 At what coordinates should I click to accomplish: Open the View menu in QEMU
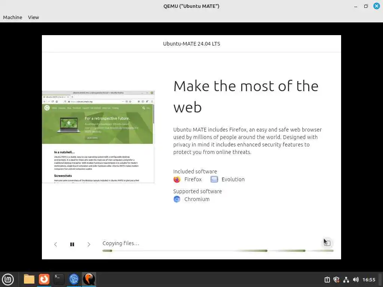(x=33, y=17)
